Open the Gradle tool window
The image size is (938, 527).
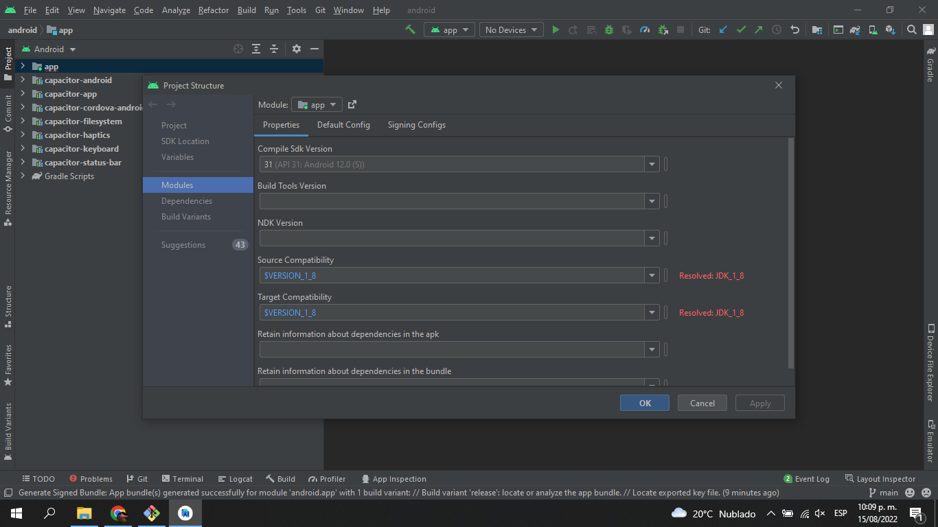pyautogui.click(x=930, y=65)
